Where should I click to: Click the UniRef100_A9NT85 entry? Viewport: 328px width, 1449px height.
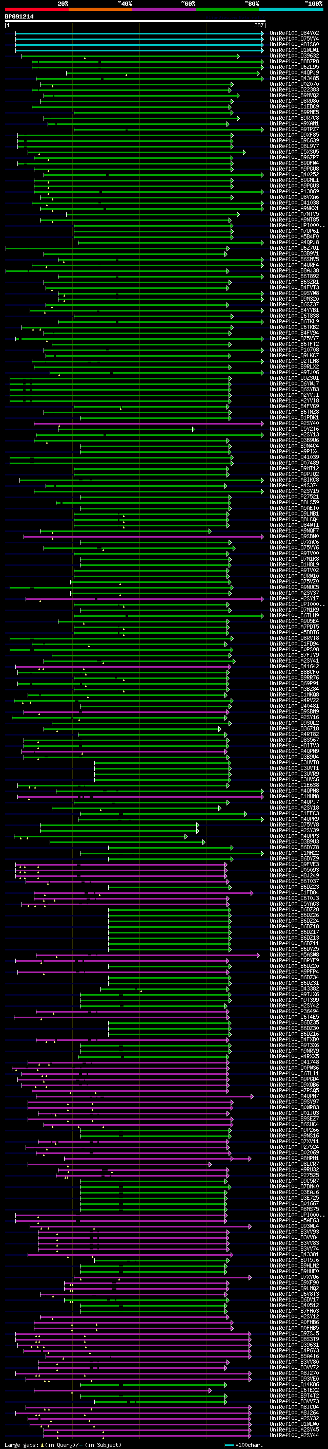pos(294,220)
